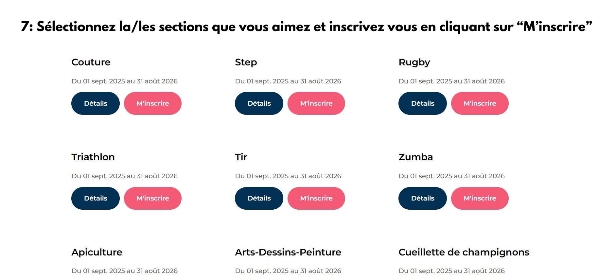Show Détails for the Rugby section
The width and height of the screenshot is (616, 280).
(x=423, y=103)
